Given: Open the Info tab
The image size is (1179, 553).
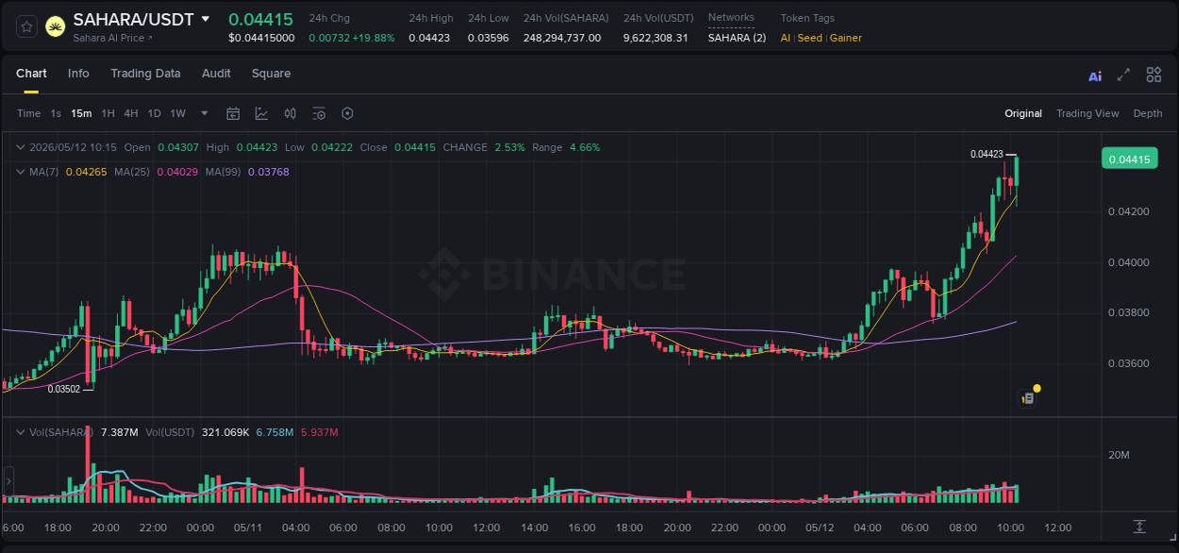Looking at the screenshot, I should click(78, 74).
